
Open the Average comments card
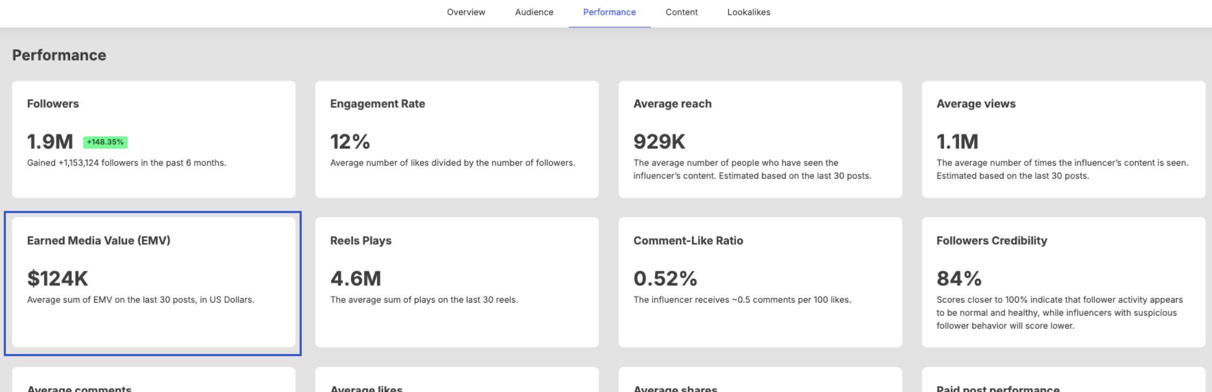coord(153,382)
